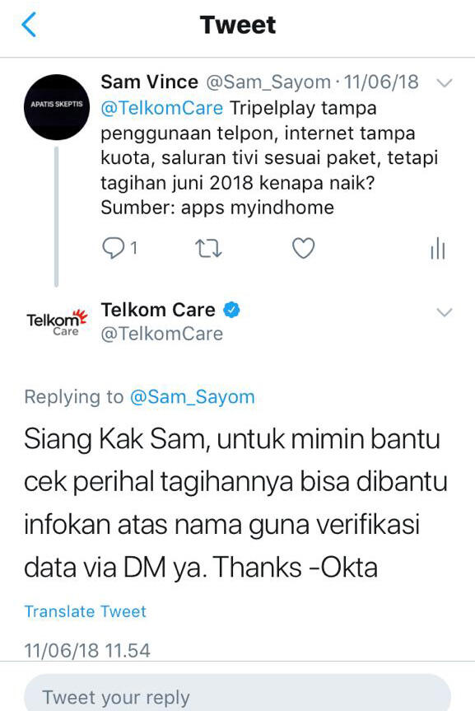The height and width of the screenshot is (711, 475).
Task: Tap the Telkom Care verified badge
Action: pos(231,310)
